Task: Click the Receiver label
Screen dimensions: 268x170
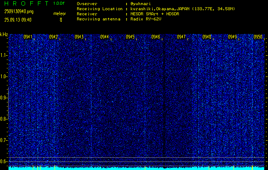Action: tap(87, 14)
